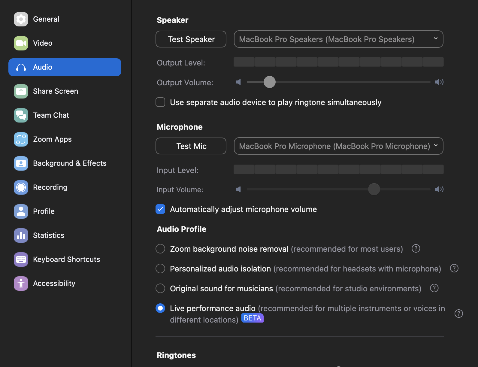Click the Input Level meter bar
The height and width of the screenshot is (367, 478).
click(339, 169)
